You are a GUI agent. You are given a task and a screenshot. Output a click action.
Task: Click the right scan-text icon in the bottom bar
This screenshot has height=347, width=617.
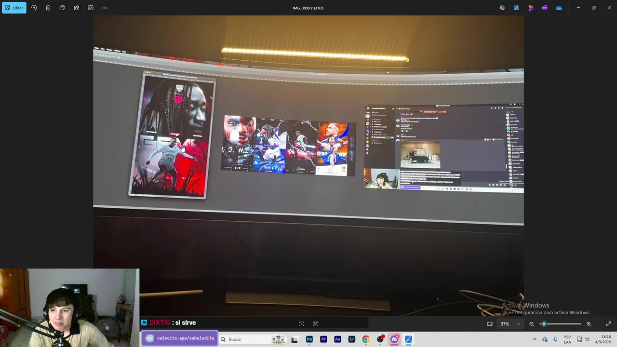coord(316,324)
